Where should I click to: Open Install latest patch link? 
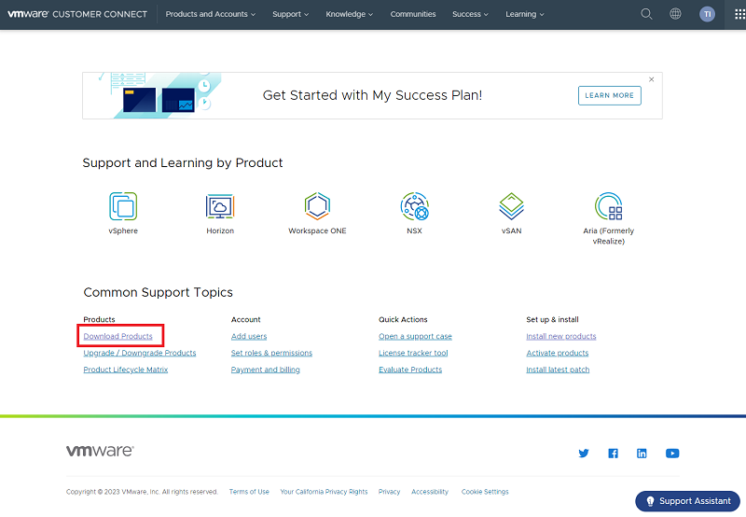tap(558, 370)
